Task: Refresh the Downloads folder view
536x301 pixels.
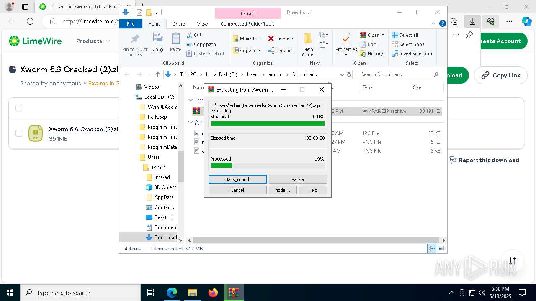Action: (350, 74)
